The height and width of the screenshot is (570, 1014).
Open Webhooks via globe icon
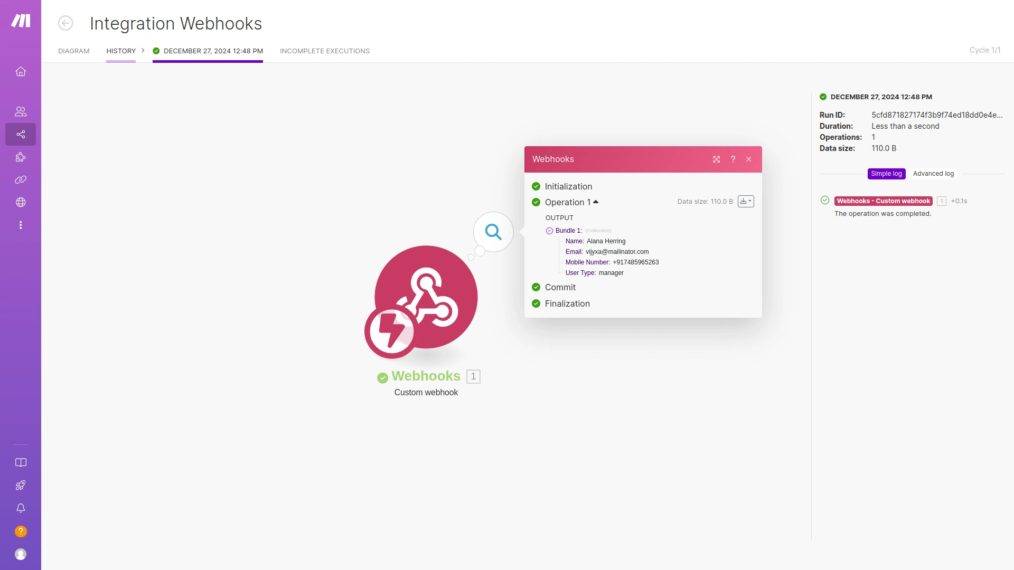(21, 202)
